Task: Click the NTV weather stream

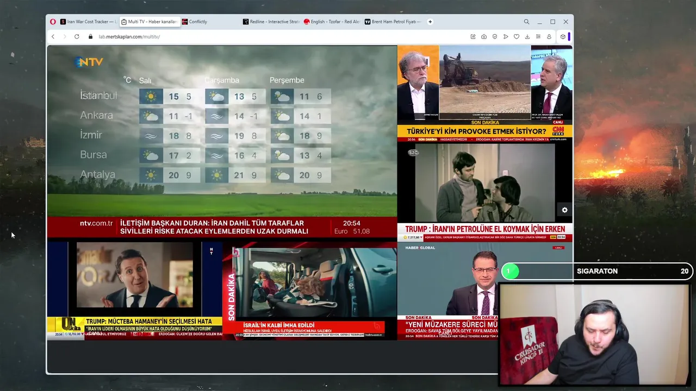Action: pyautogui.click(x=222, y=141)
